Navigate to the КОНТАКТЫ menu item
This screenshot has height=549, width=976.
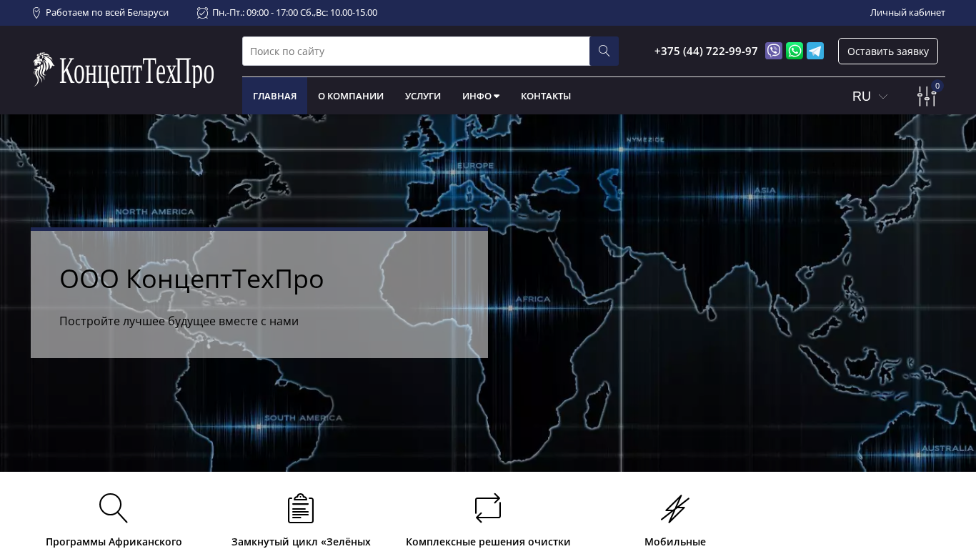[546, 96]
